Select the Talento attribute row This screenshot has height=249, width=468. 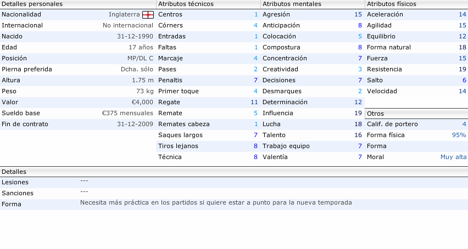pyautogui.click(x=313, y=135)
